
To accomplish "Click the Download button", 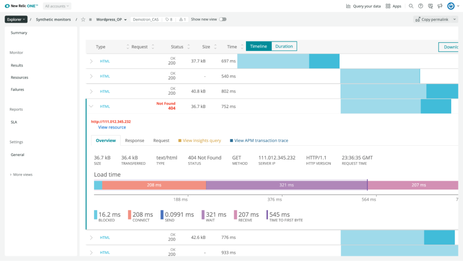I will [x=449, y=47].
